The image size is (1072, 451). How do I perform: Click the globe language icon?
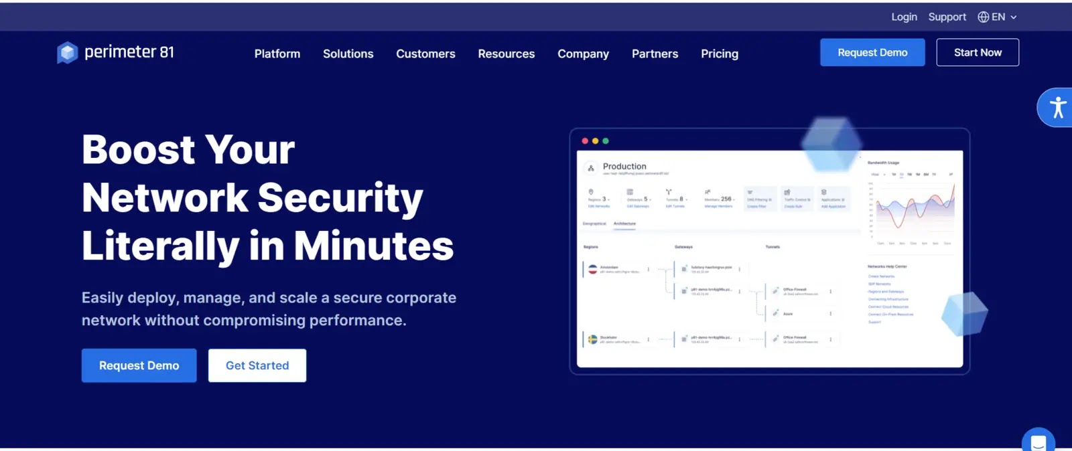pos(983,17)
